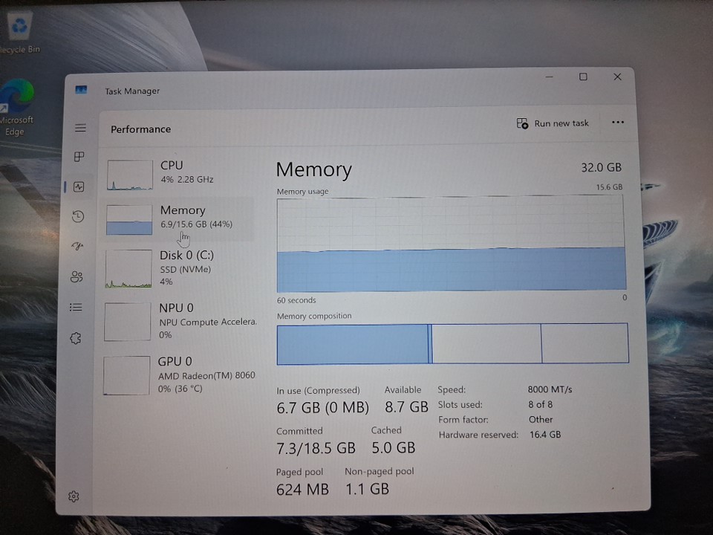Show Disk 0 (C:) performance
The width and height of the screenshot is (713, 535).
tap(180, 267)
